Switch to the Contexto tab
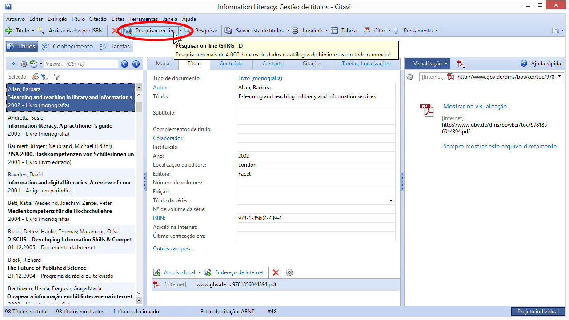Viewport: 569px width, 320px height. click(273, 64)
